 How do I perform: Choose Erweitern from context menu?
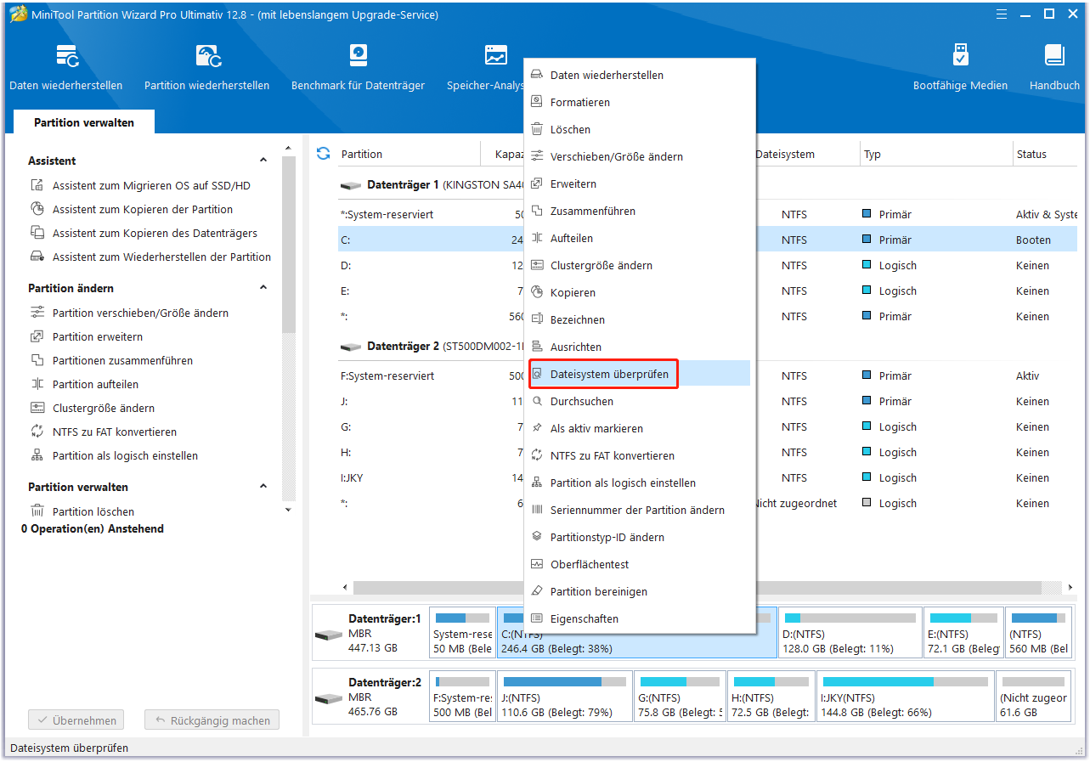pos(639,183)
